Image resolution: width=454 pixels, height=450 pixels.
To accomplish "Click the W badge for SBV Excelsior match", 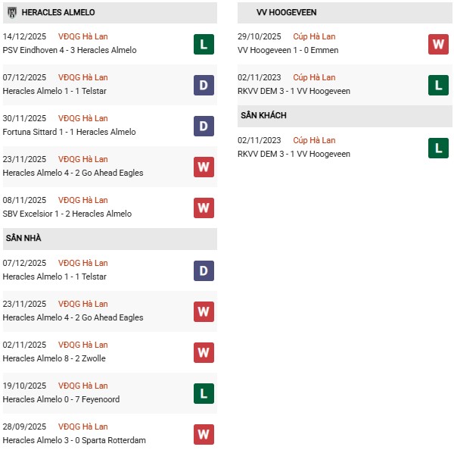I will [204, 208].
